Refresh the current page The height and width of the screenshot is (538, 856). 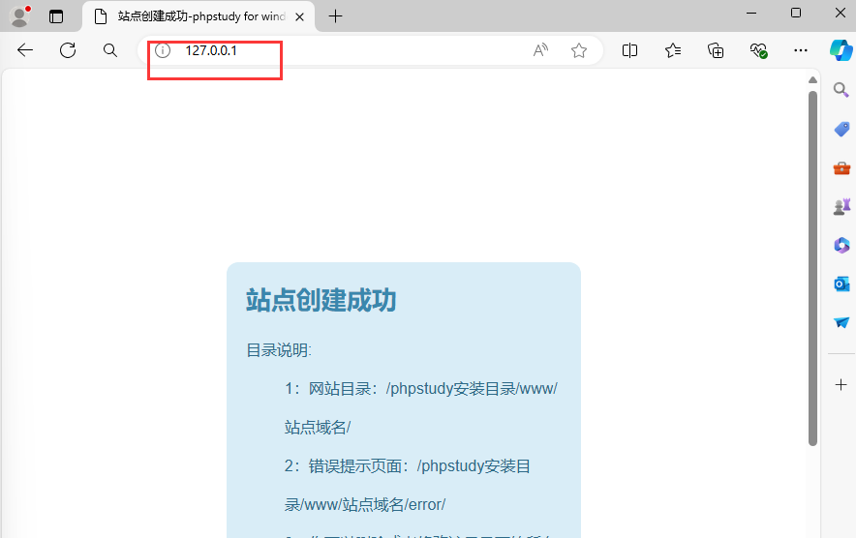(x=68, y=50)
